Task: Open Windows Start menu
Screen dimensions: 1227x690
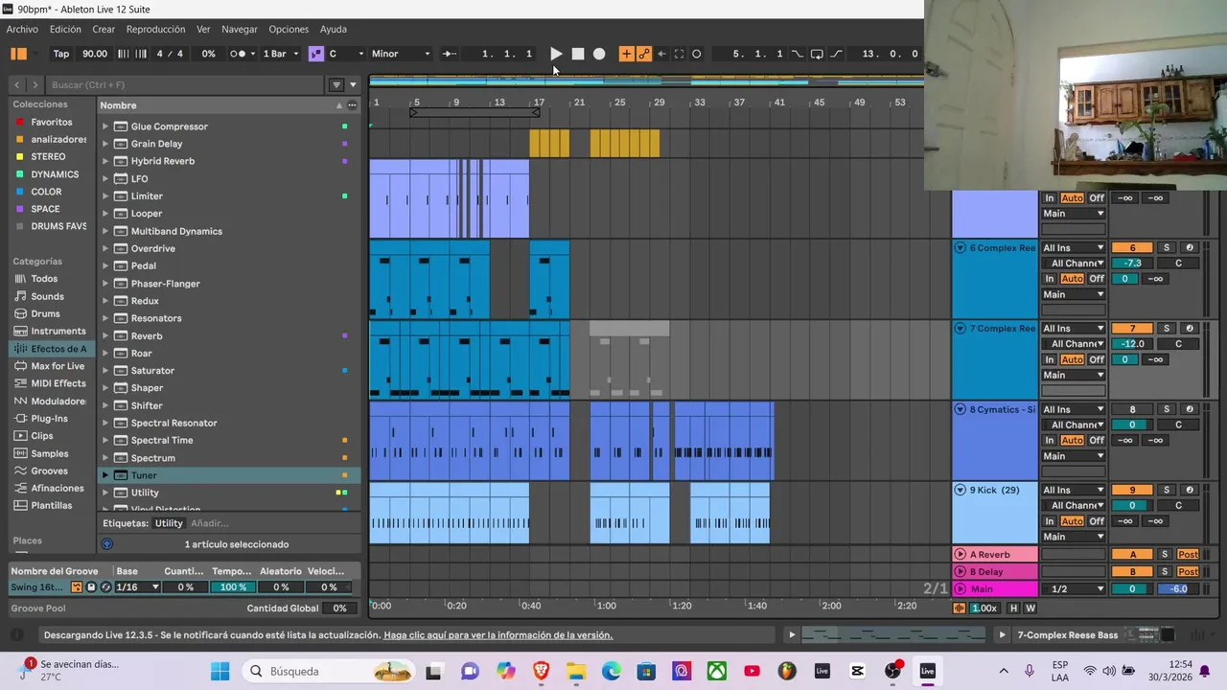Action: 220,671
